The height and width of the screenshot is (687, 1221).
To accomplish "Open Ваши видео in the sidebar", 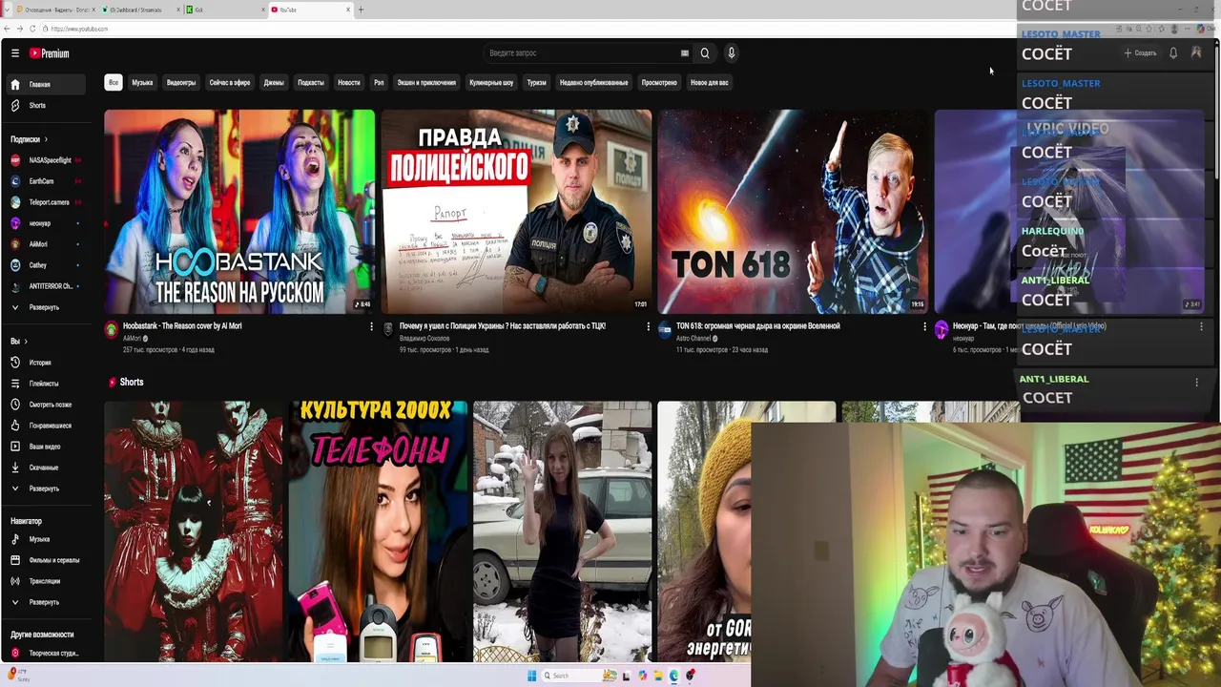I will 44,447.
